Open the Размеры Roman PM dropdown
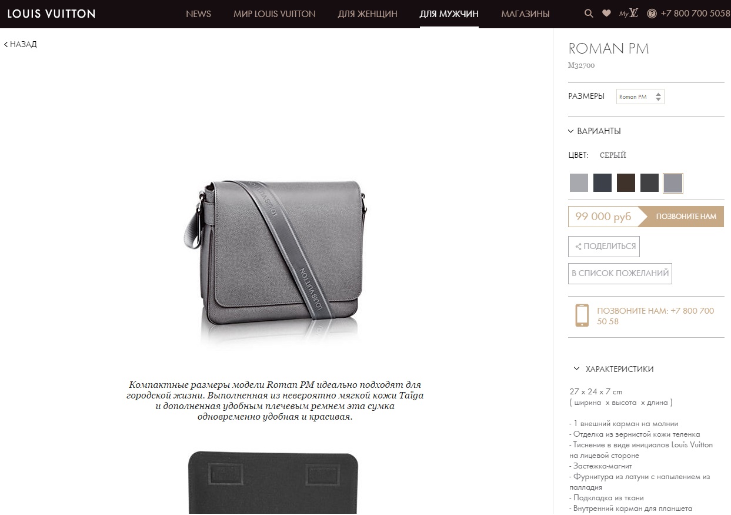The width and height of the screenshot is (731, 515). point(640,97)
